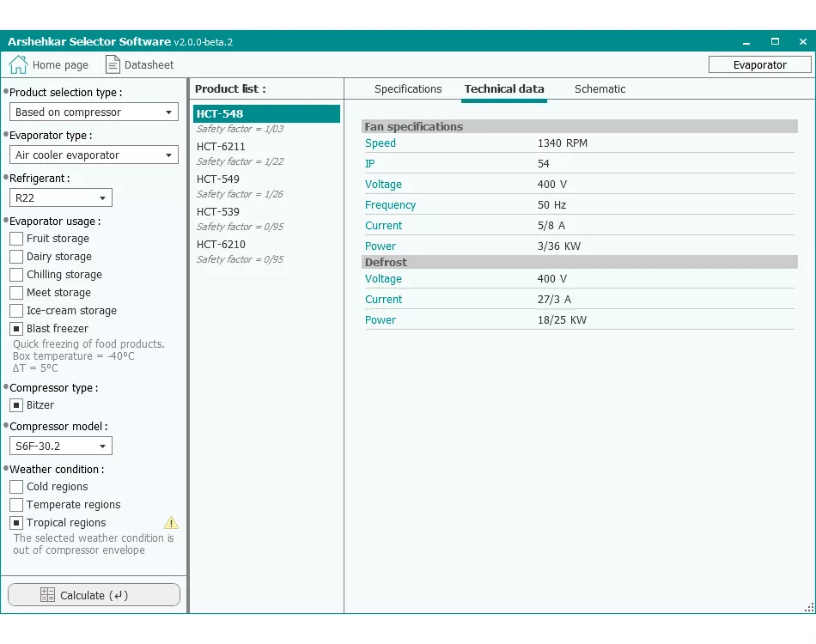This screenshot has height=644, width=816.
Task: Switch to the Specifications tab
Action: [x=408, y=89]
